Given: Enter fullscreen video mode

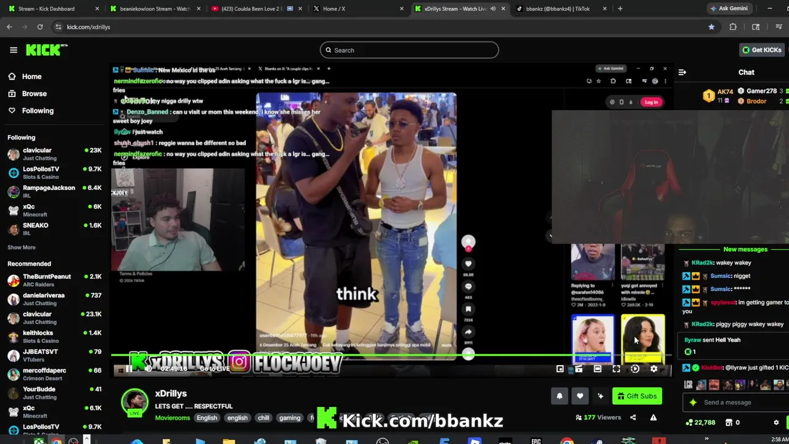Looking at the screenshot, I should pos(616,369).
